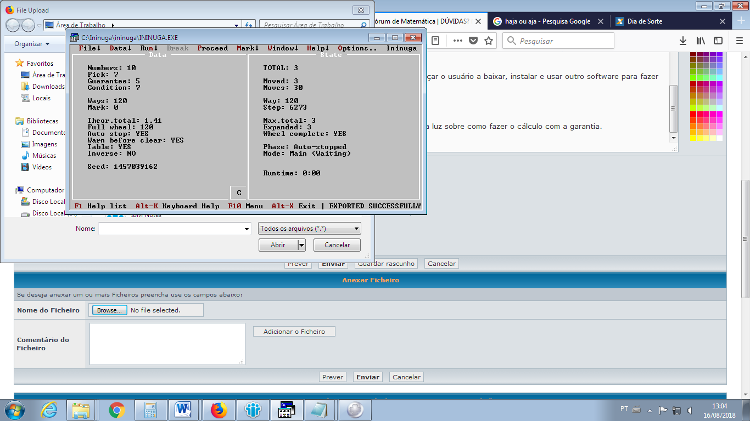Open Windows Start menu orb
The height and width of the screenshot is (421, 750).
point(15,410)
